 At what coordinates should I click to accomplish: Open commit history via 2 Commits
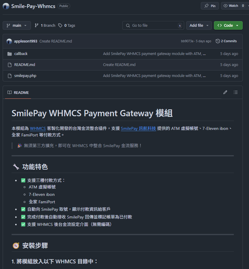pos(226,41)
